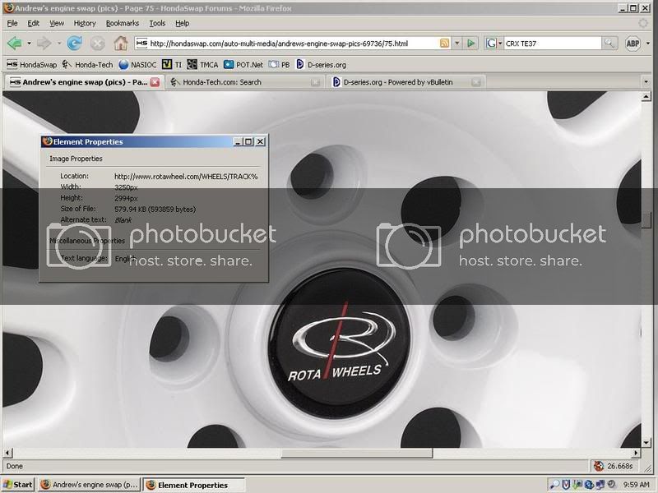
Task: Click the vertical scrollbar up arrow
Action: [646, 97]
